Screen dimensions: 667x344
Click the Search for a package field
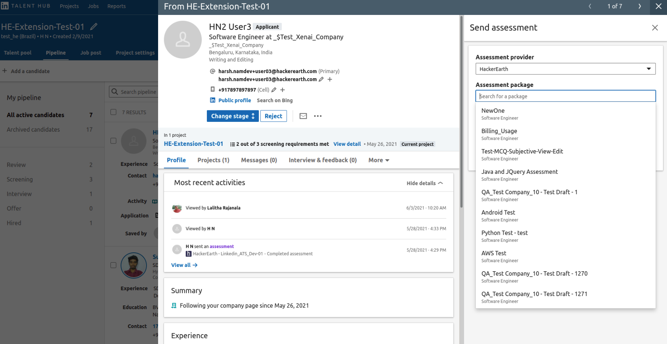566,96
